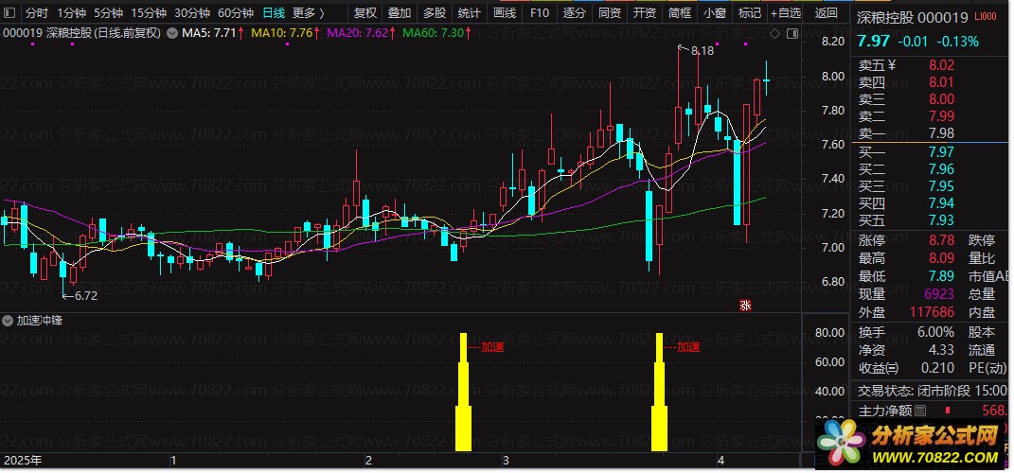1014x473 pixels.
Task: Click the 买四 price 7.94
Action: tap(941, 203)
